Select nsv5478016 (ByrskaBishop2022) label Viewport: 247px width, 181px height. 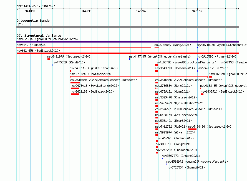(95, 86)
